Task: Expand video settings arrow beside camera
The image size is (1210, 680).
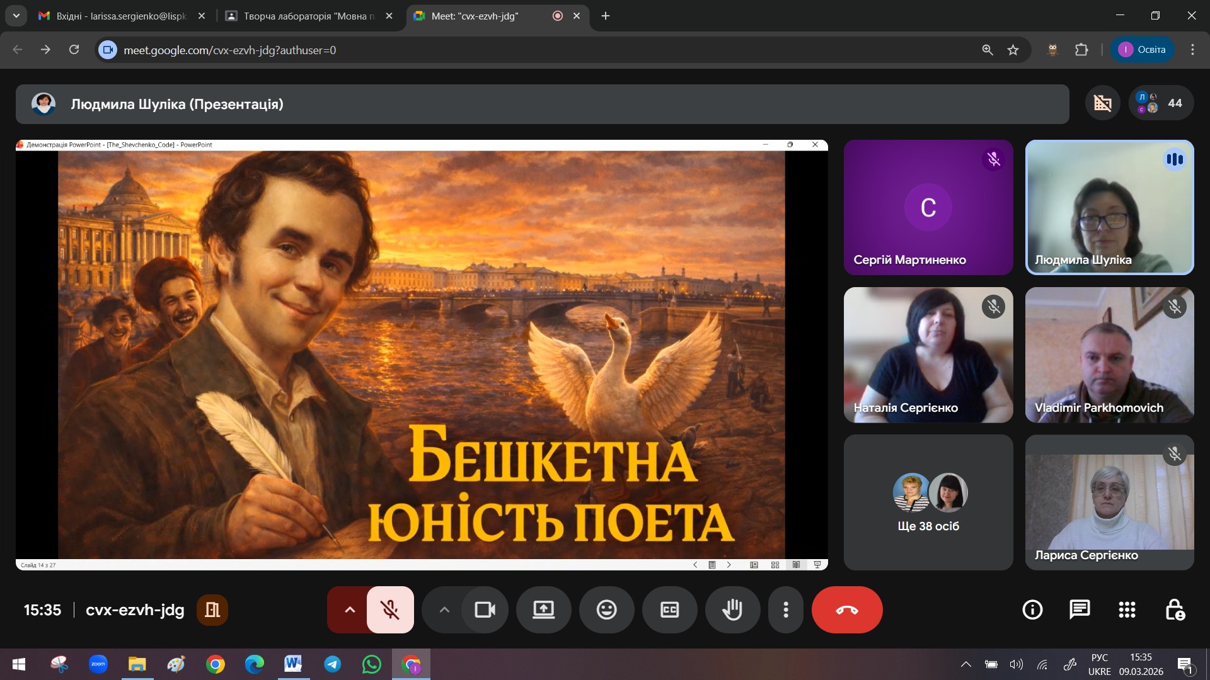Action: (444, 609)
